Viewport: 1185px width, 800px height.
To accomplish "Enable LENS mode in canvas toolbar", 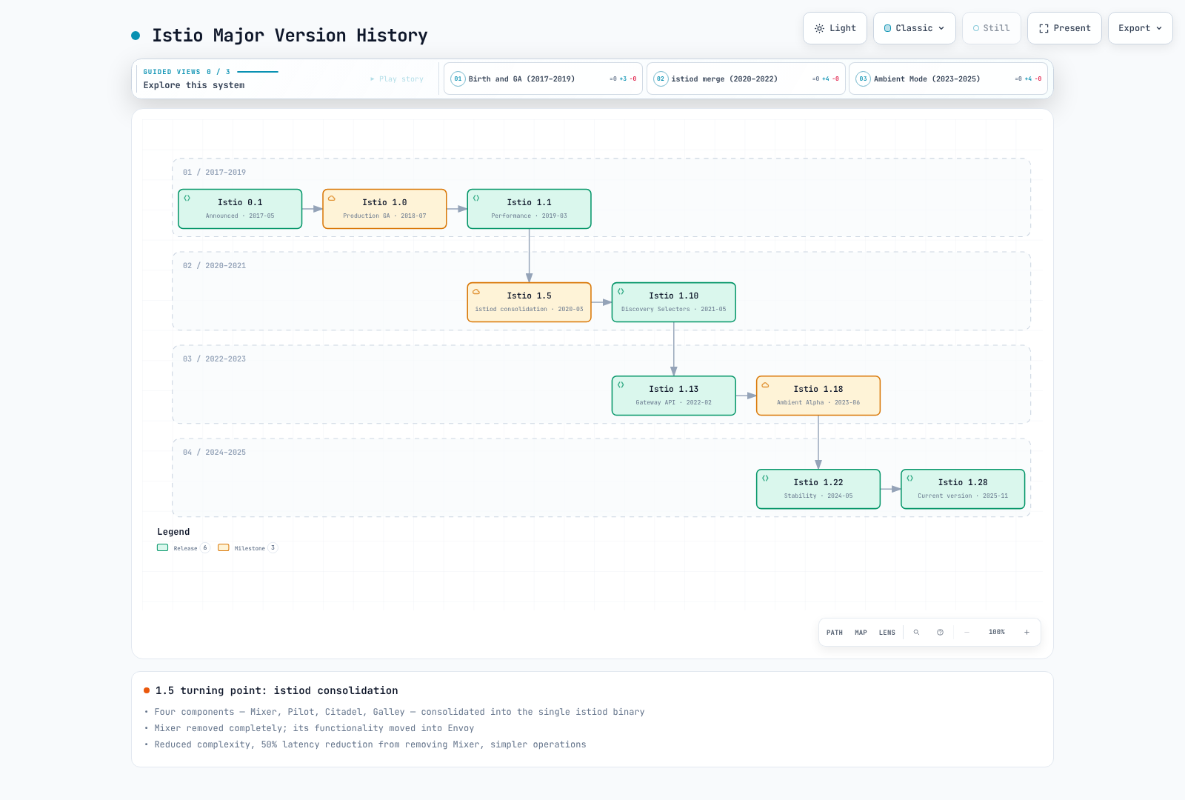I will [x=887, y=633].
